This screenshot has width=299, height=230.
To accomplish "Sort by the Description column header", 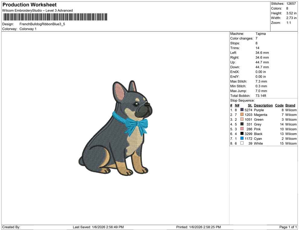I will click(263, 105).
